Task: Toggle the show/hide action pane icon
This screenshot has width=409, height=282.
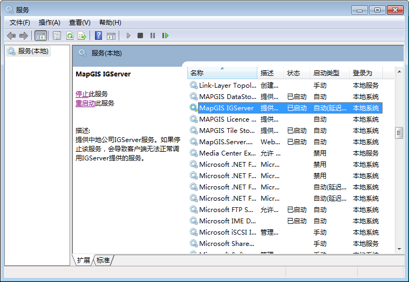Action: pos(111,36)
